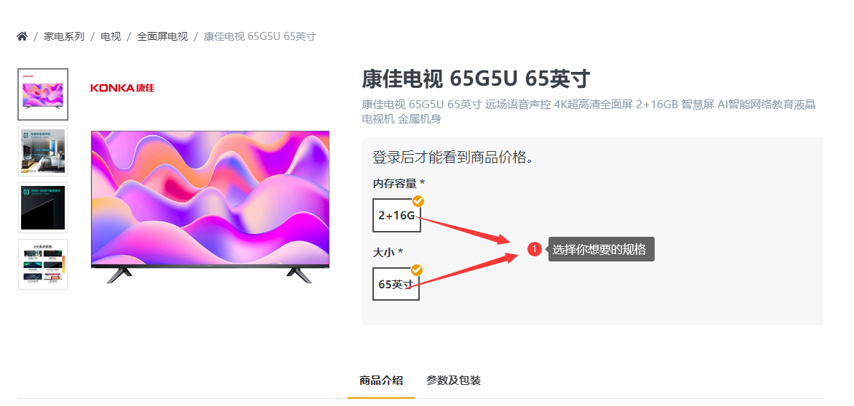Click the red number 1 step marker

[x=534, y=249]
